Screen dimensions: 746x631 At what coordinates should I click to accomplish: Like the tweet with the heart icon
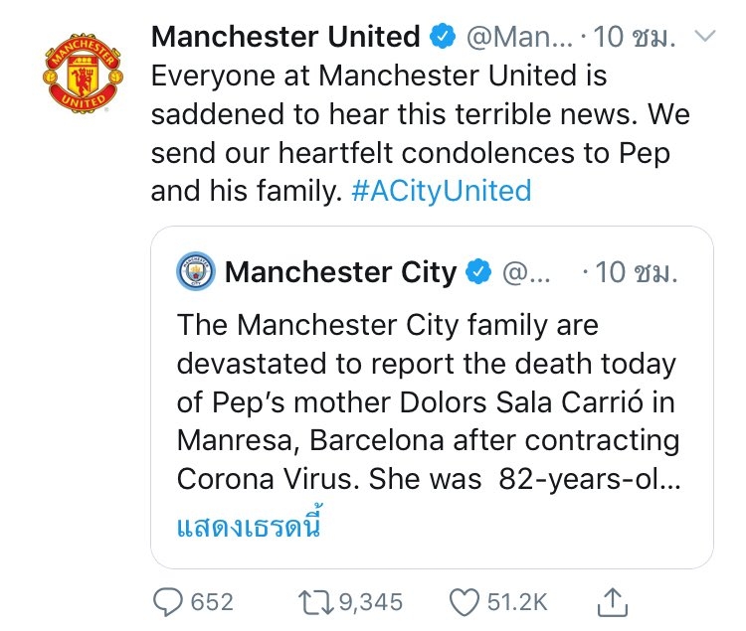coord(465,601)
